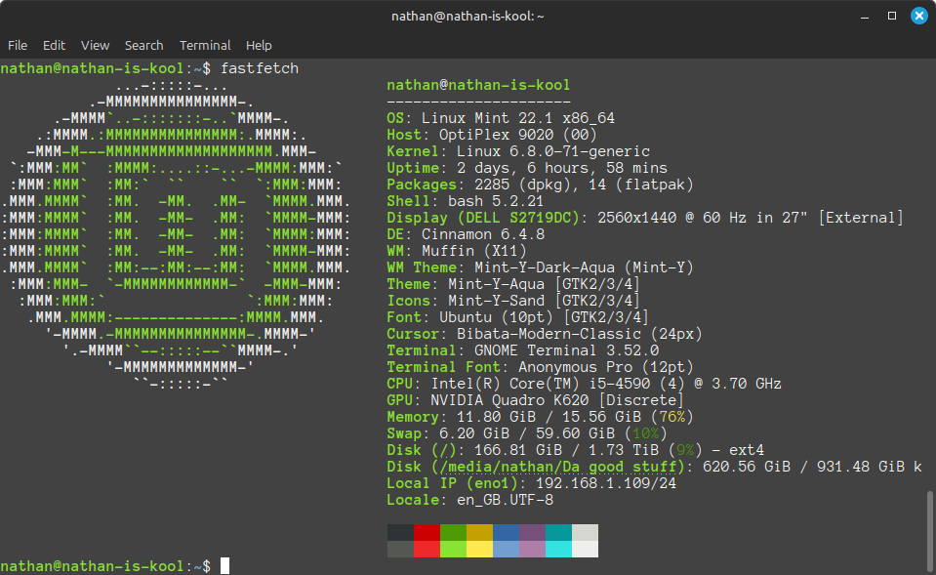936x575 pixels.
Task: Click the lime green block in bottom row
Action: pyautogui.click(x=453, y=550)
